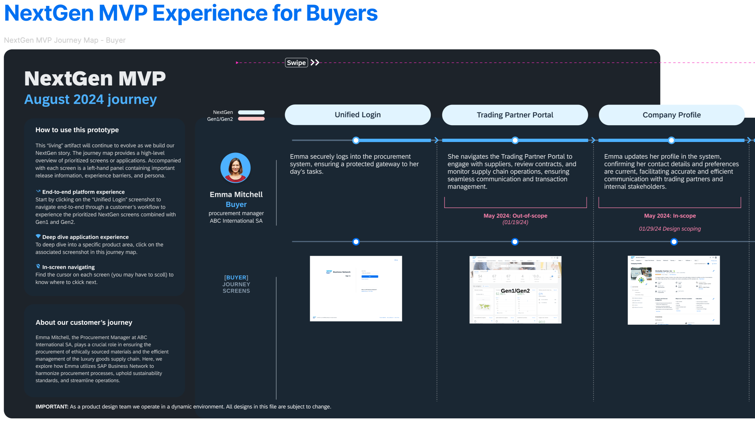This screenshot has width=755, height=422.
Task: Click the End-to-end platform experience arrow icon
Action: tap(38, 191)
